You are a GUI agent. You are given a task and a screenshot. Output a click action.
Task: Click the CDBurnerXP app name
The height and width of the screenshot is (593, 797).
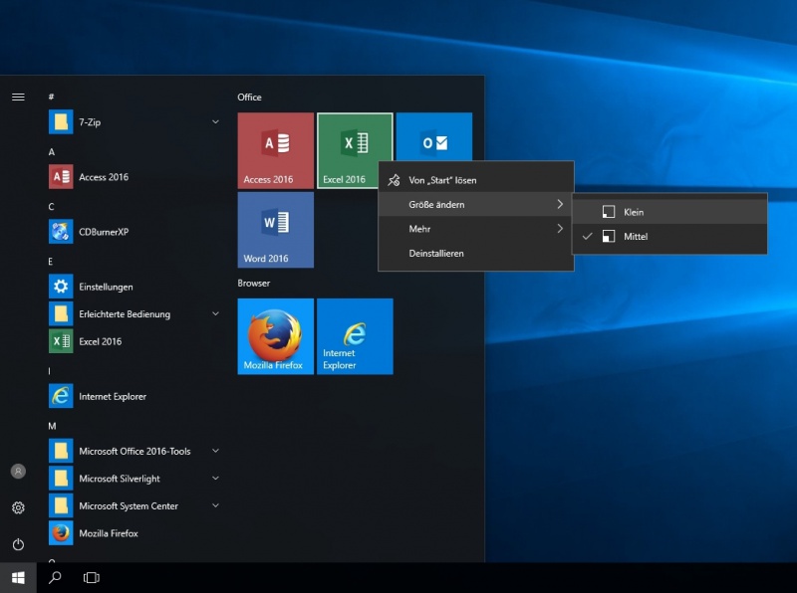tap(104, 232)
